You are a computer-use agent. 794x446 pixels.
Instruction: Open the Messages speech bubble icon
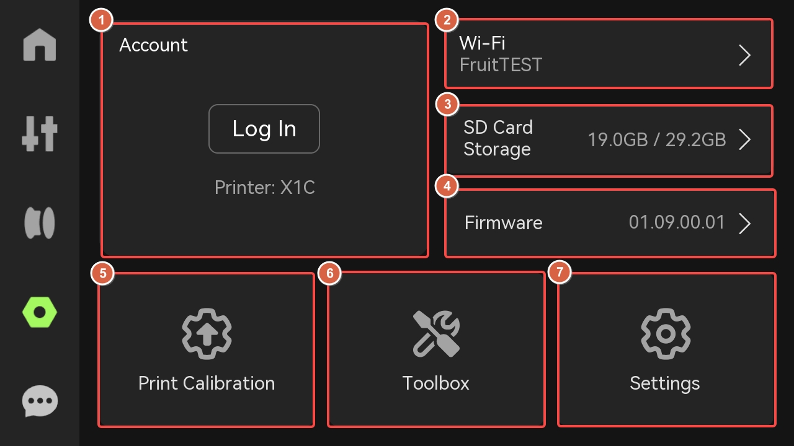click(40, 401)
